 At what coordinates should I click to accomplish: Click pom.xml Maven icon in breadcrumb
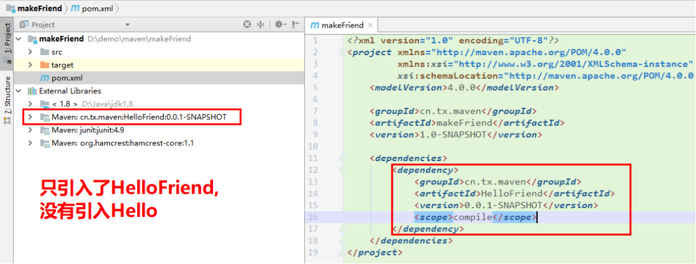[75, 8]
